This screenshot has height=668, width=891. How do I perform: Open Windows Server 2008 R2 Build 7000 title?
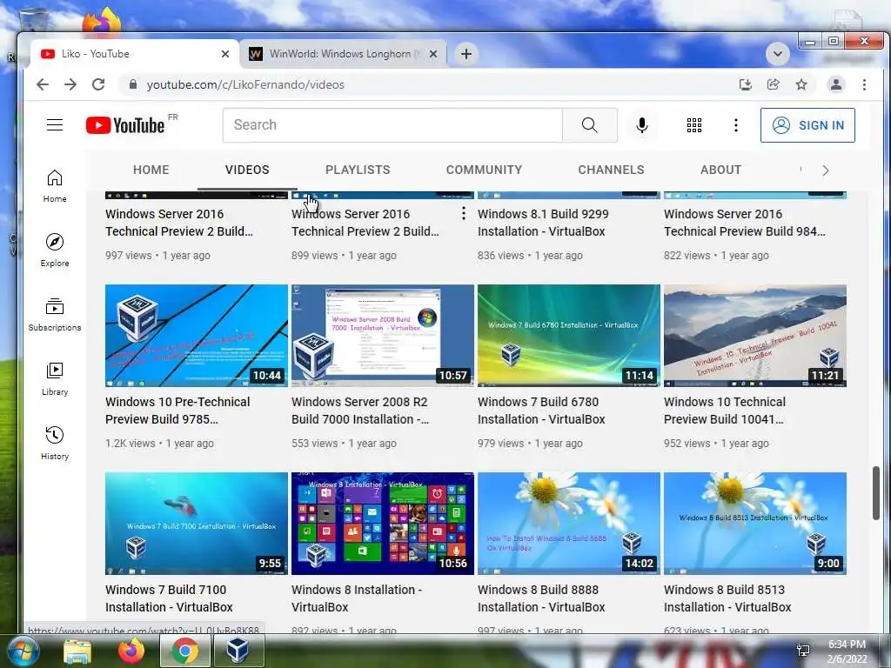pos(360,411)
